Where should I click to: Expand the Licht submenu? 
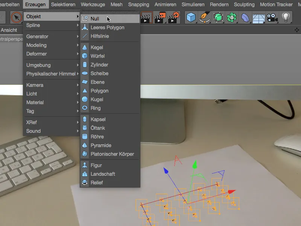point(52,94)
